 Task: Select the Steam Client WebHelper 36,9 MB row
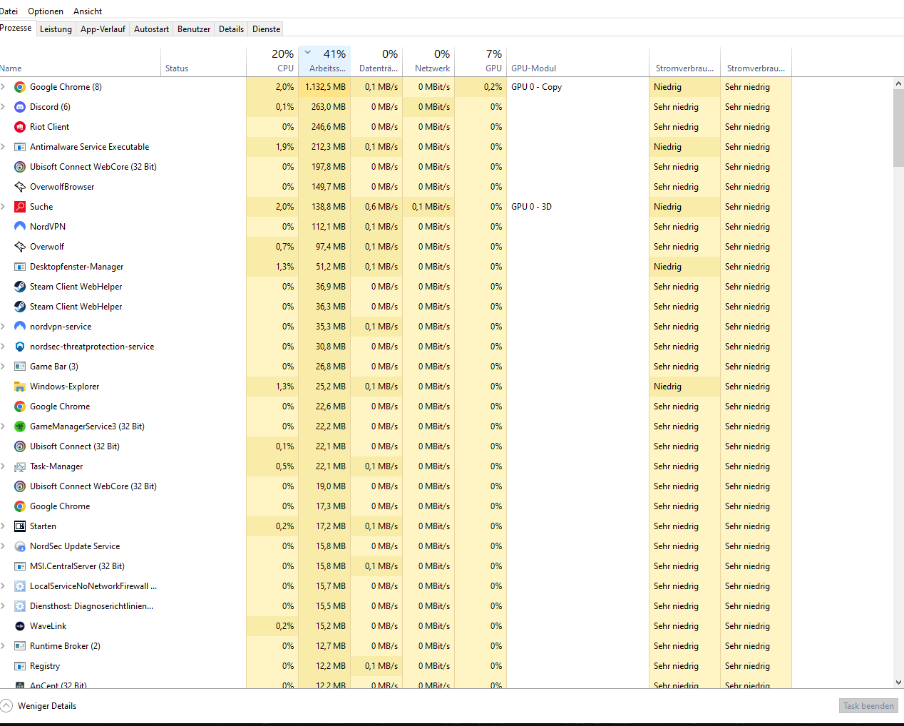click(x=396, y=287)
